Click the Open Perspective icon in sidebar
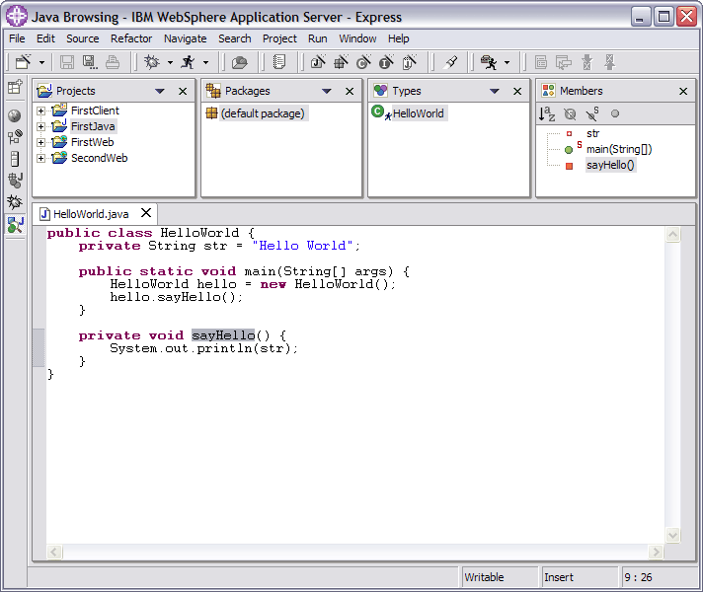The width and height of the screenshot is (703, 592). coord(15,87)
